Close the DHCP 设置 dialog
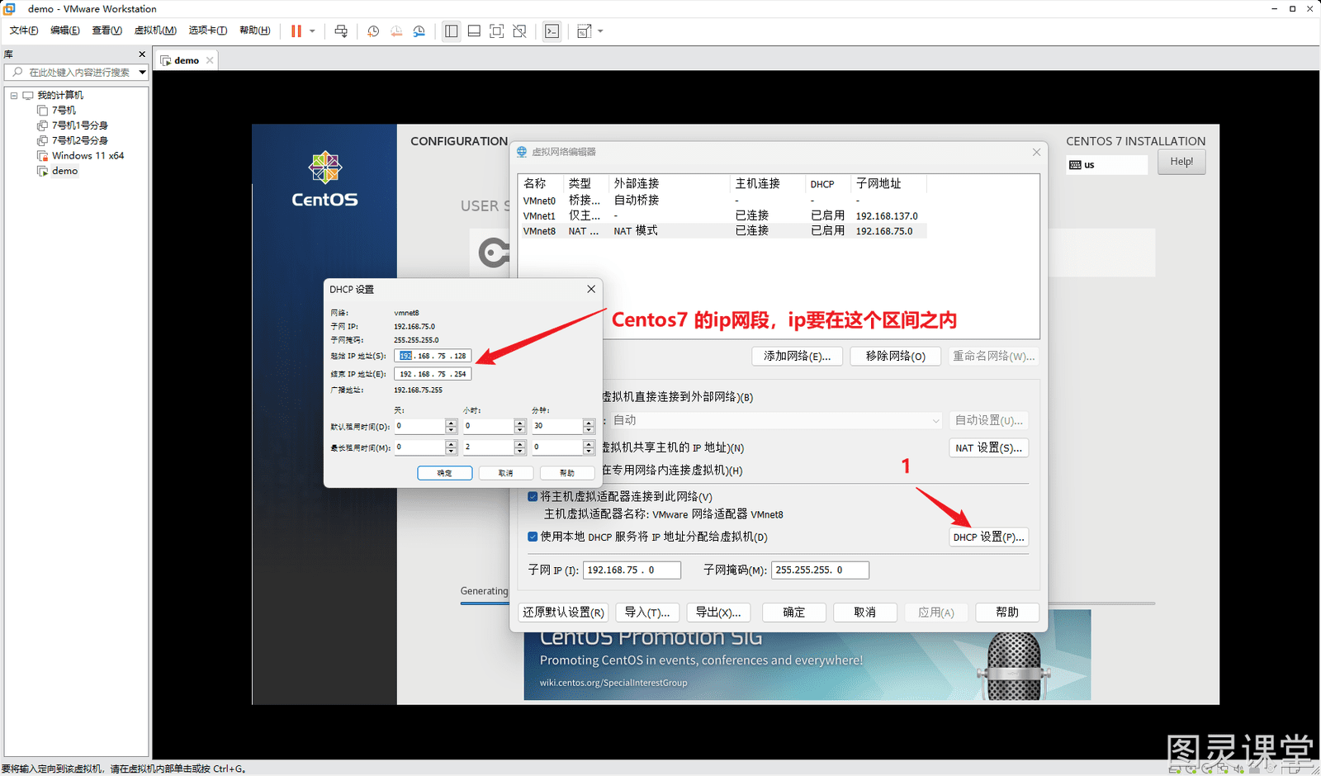Image resolution: width=1321 pixels, height=776 pixels. (591, 289)
